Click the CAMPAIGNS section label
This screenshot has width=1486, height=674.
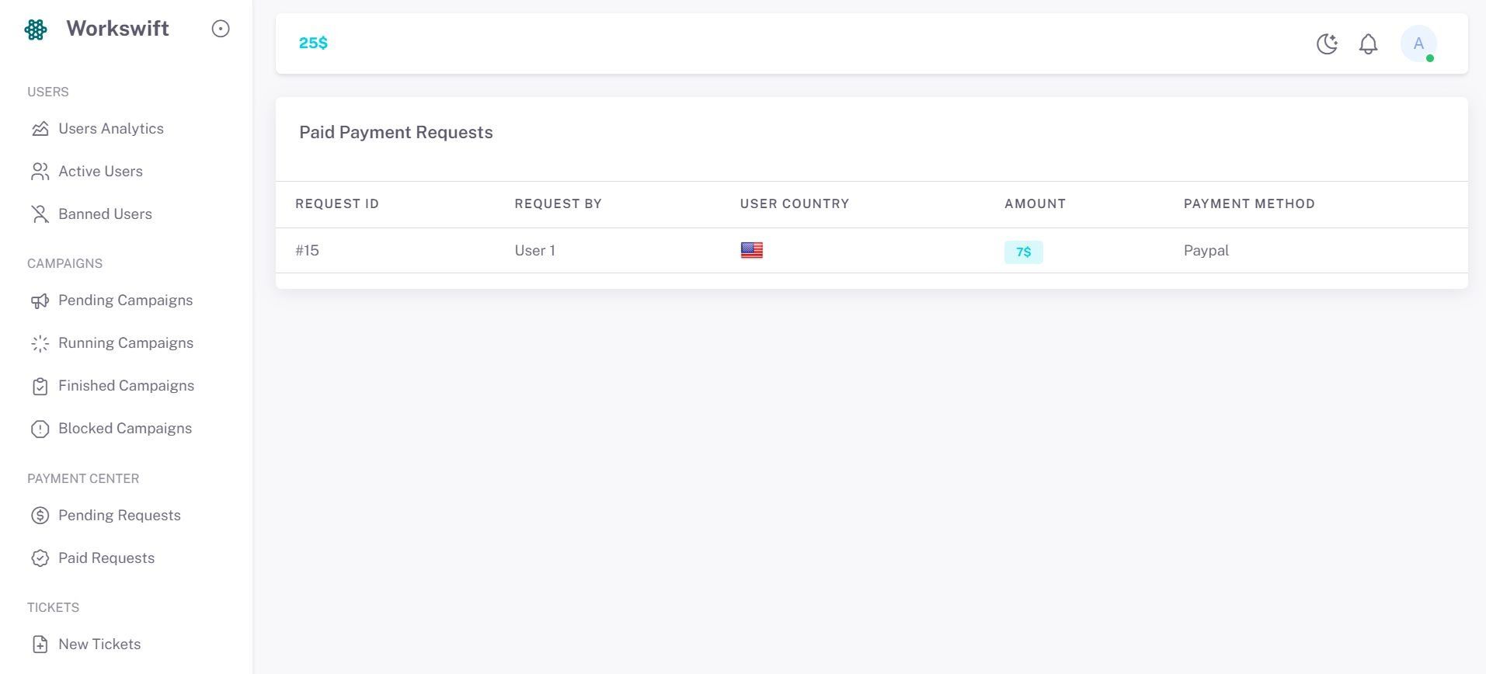click(x=64, y=264)
